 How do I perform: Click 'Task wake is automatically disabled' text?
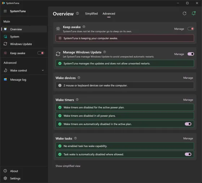tap(94, 154)
